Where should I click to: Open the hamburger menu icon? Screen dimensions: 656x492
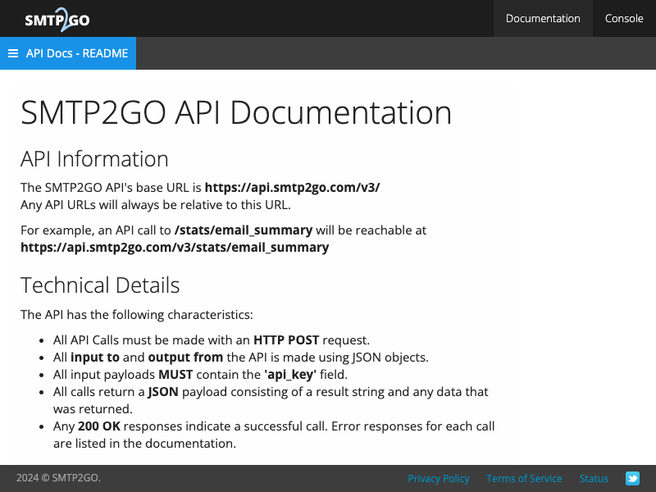tap(13, 53)
